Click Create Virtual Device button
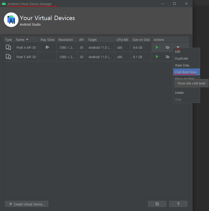This screenshot has width=209, height=211. coord(27,204)
